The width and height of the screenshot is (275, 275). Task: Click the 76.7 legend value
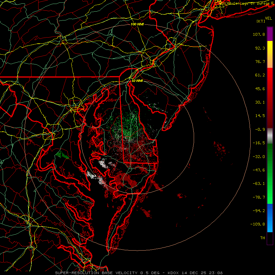(x=260, y=61)
